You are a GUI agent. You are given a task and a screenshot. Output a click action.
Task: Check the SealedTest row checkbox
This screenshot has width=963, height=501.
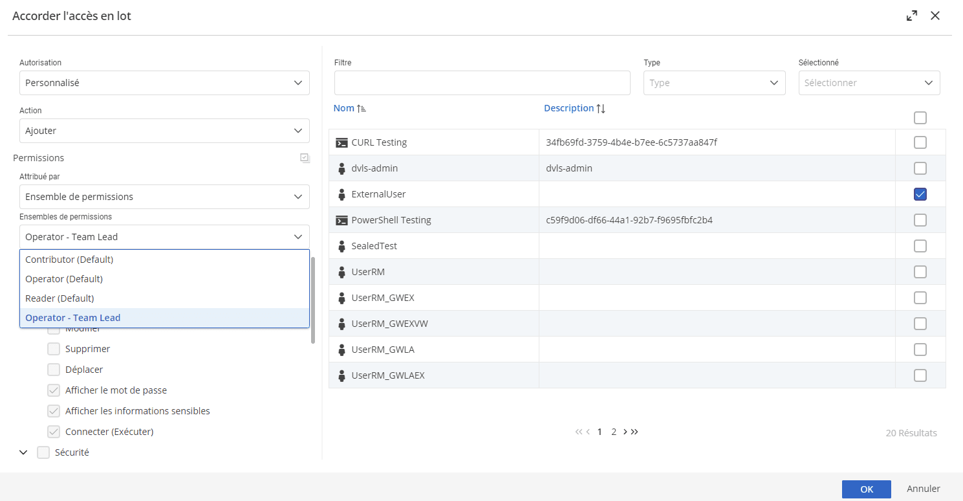(920, 246)
